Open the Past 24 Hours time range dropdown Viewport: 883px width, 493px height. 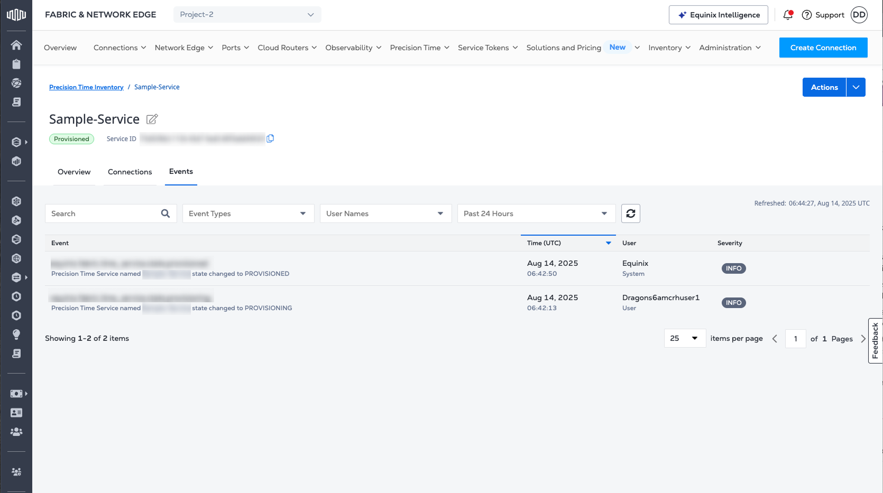[x=537, y=213]
